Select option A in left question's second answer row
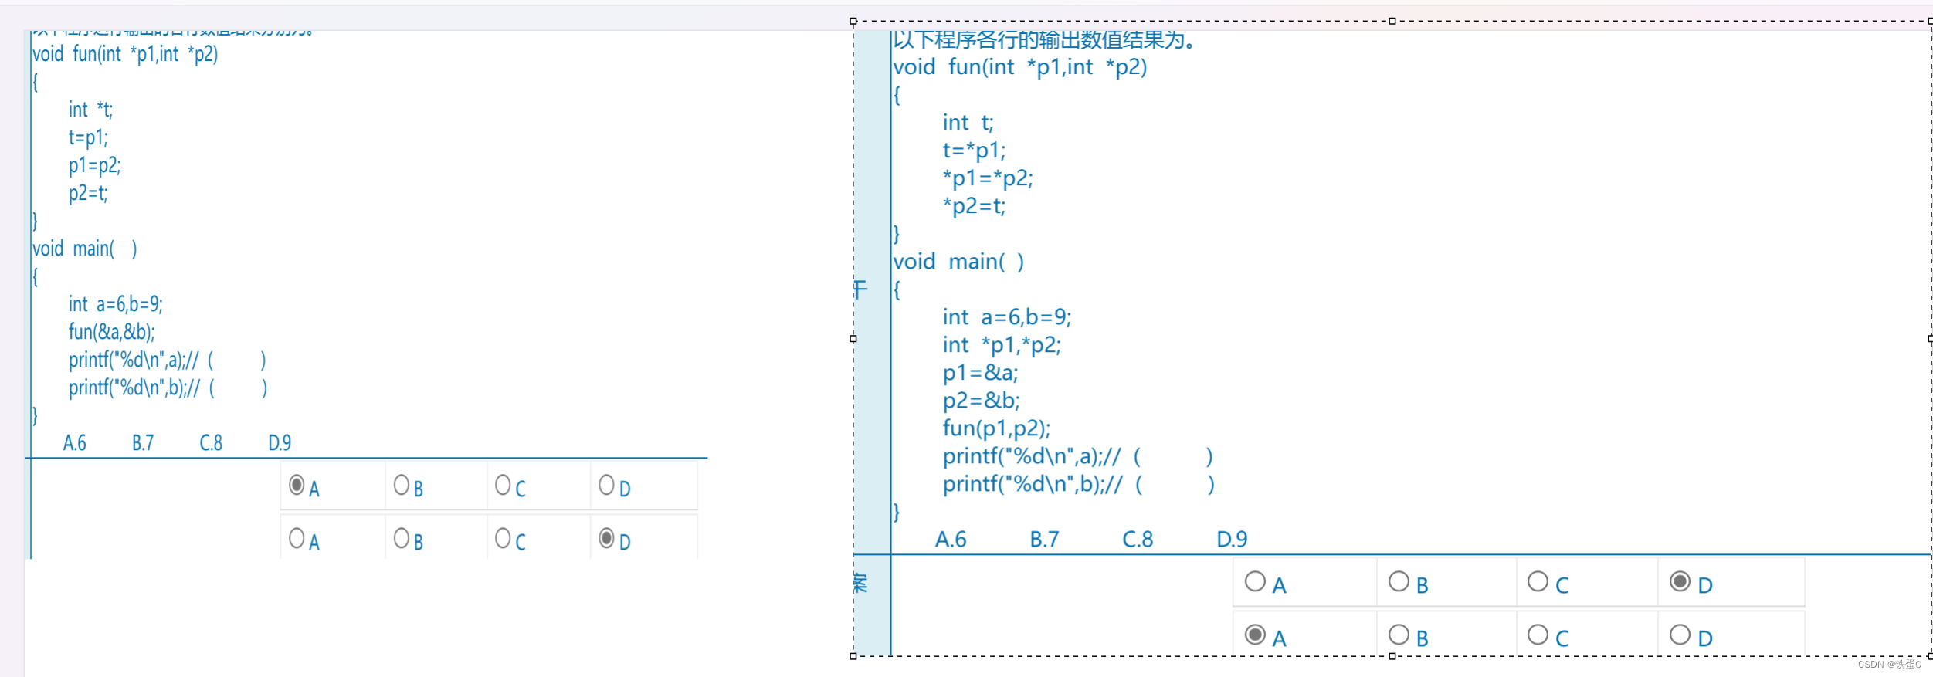 pos(297,538)
